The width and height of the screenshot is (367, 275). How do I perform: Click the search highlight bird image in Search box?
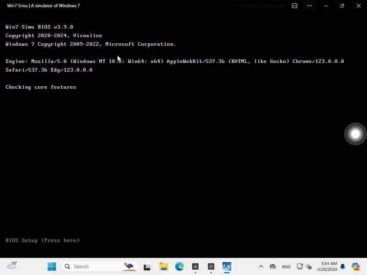(129, 266)
